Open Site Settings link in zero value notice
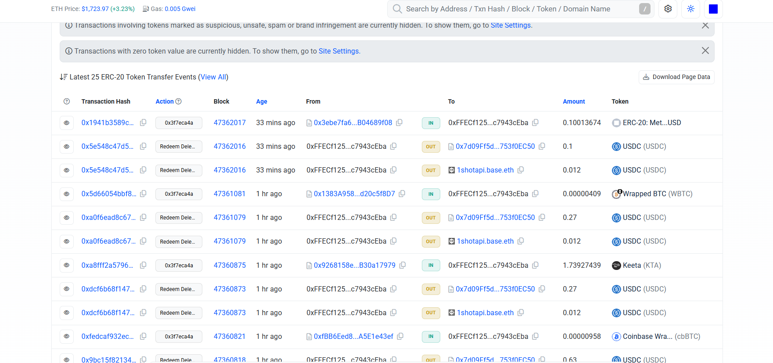 click(x=338, y=51)
